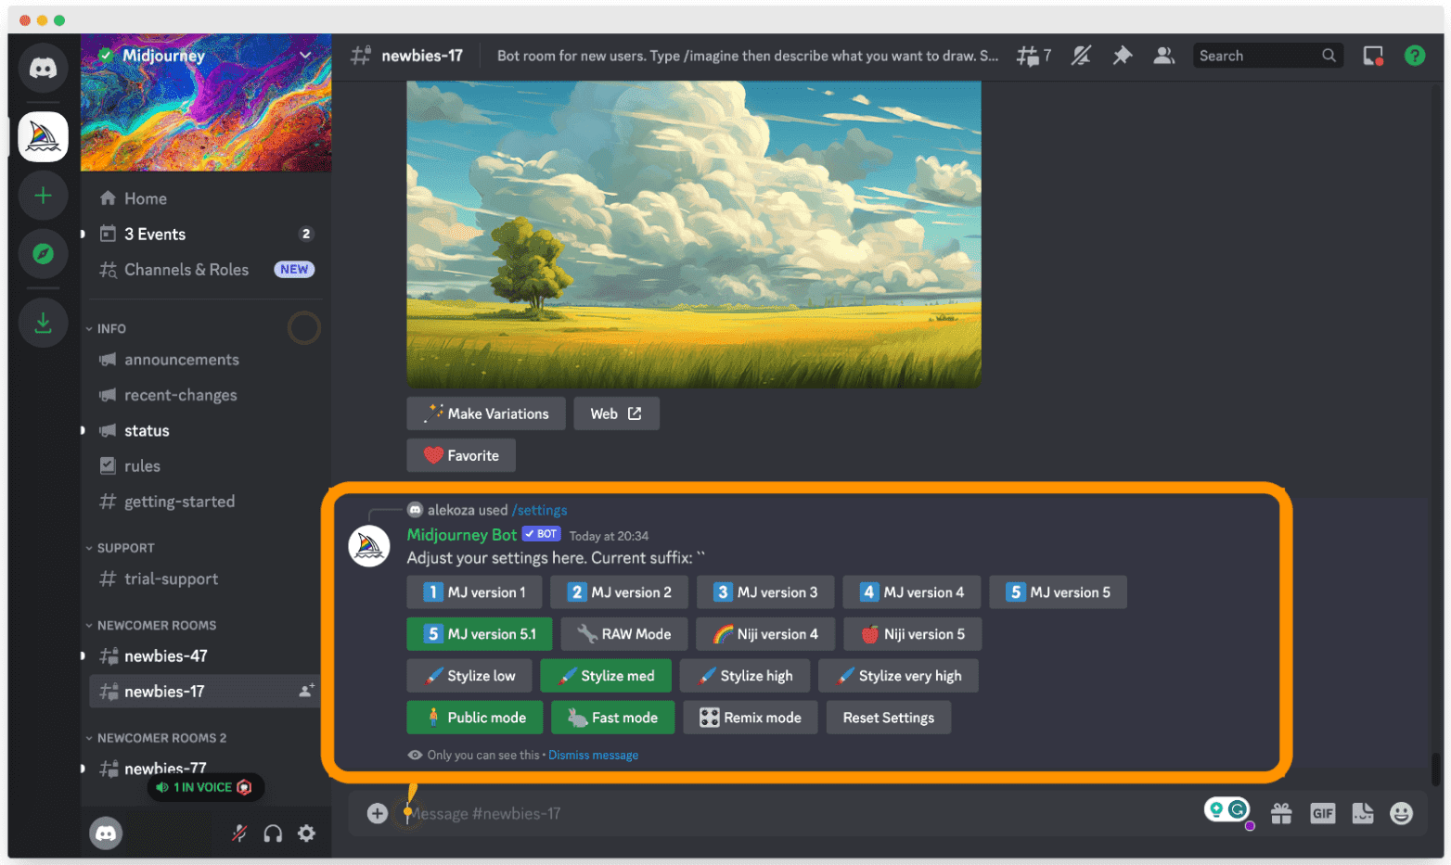
Task: Select MJ version 3 setting
Action: click(x=766, y=592)
